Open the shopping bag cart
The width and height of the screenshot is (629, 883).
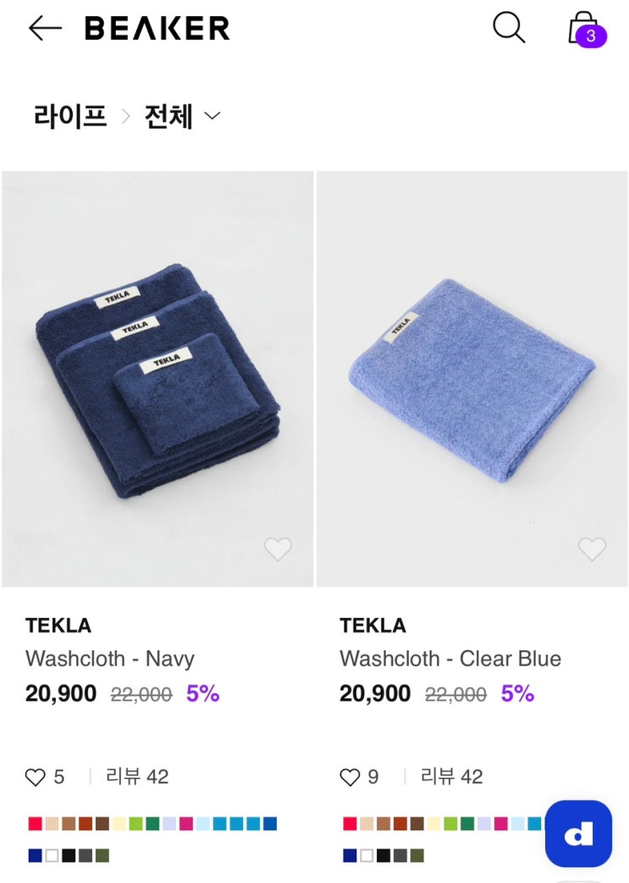tap(583, 28)
